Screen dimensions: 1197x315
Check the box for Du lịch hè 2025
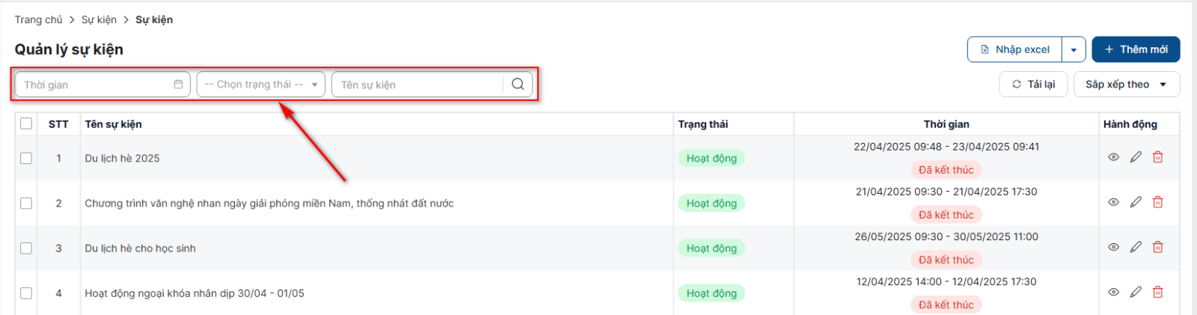click(26, 158)
